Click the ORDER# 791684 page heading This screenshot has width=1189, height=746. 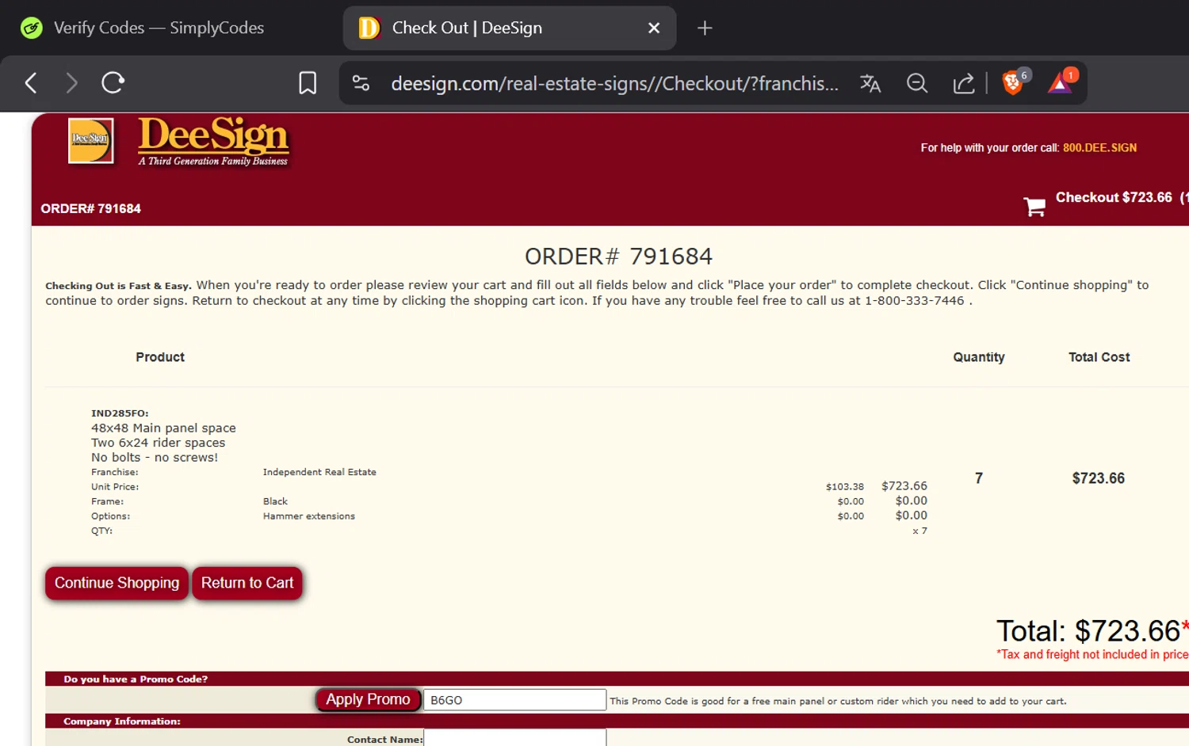618,257
